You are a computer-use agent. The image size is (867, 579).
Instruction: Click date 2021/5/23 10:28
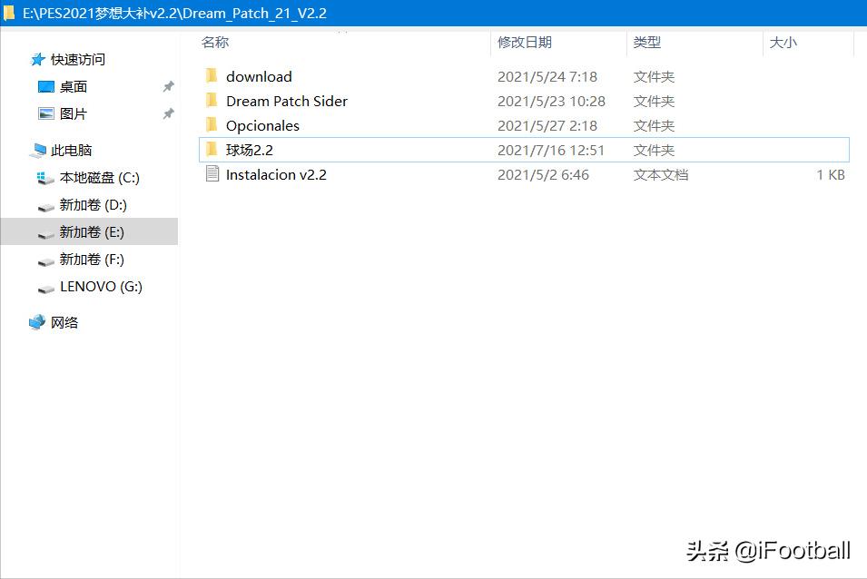coord(551,101)
